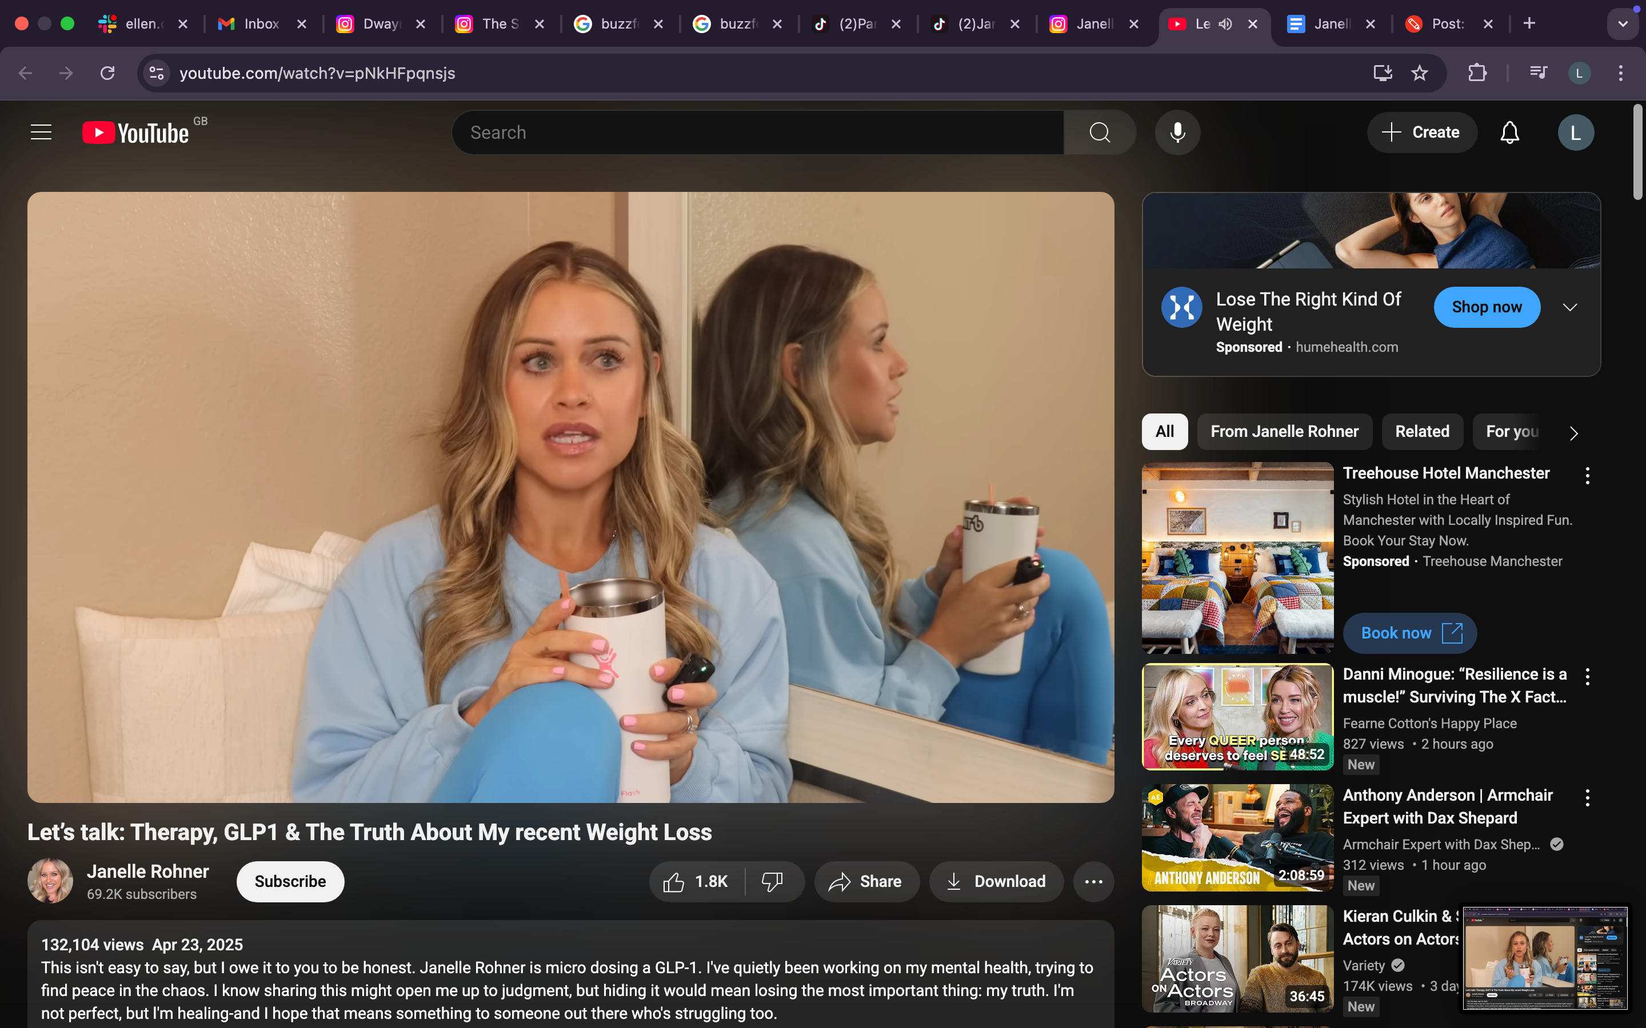Image resolution: width=1646 pixels, height=1028 pixels.
Task: Open the Anthony Anderson video thumbnail
Action: [1237, 837]
